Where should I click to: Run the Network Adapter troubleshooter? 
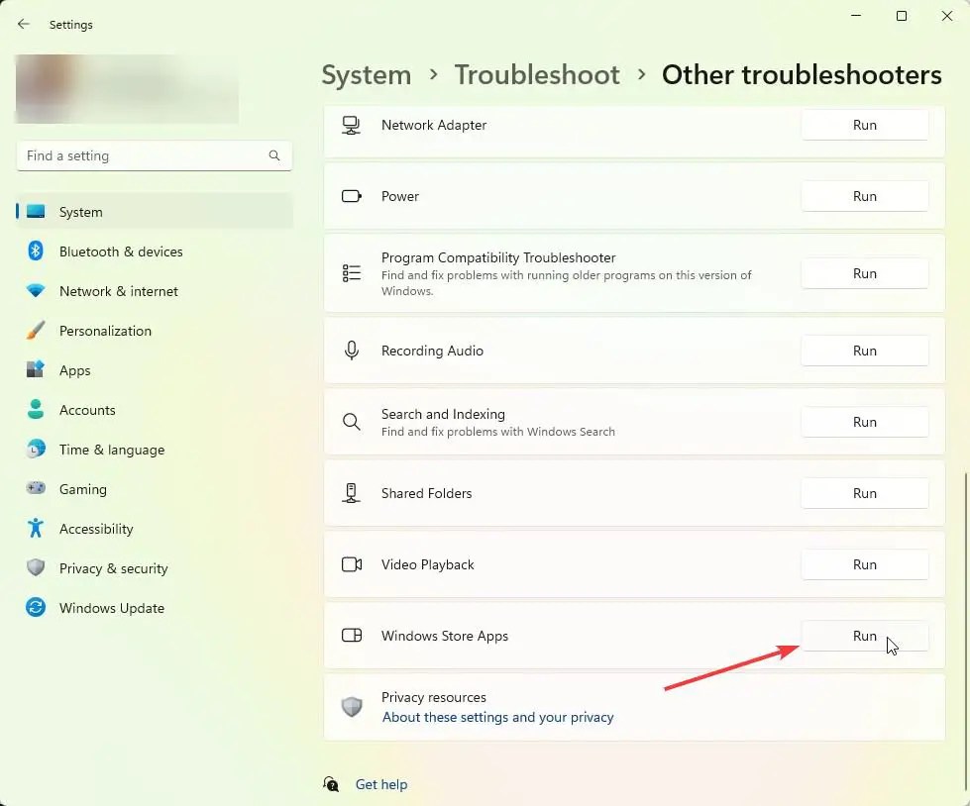click(x=865, y=125)
